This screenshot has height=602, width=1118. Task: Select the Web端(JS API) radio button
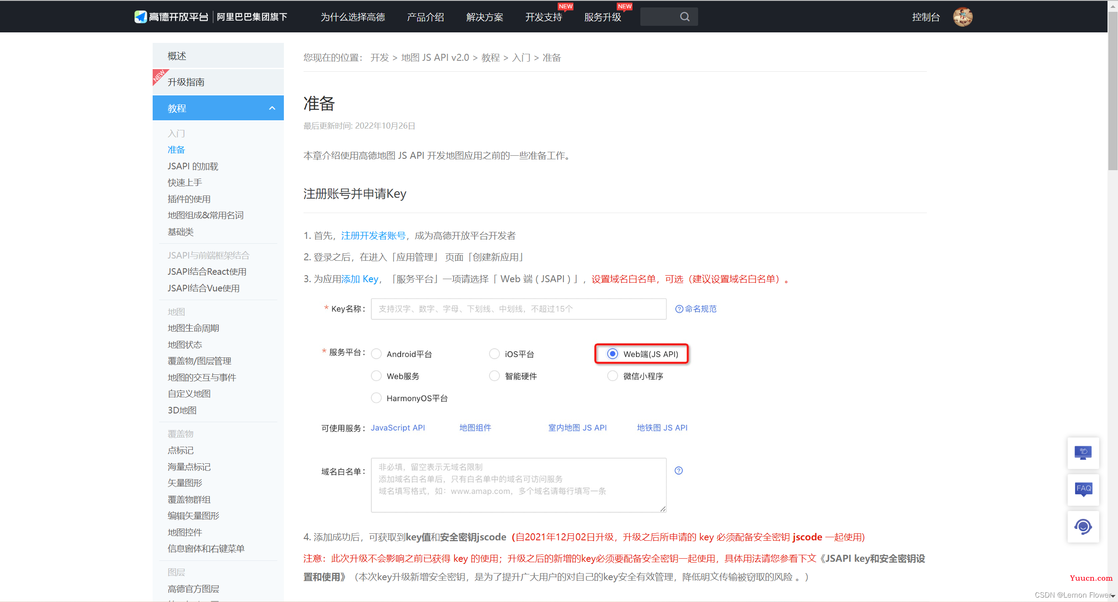[x=612, y=354]
